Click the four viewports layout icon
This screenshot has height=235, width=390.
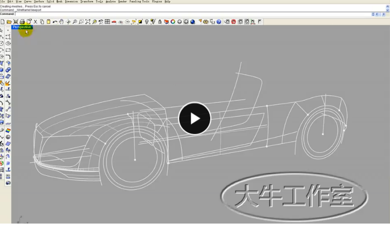pyautogui.click(x=107, y=22)
